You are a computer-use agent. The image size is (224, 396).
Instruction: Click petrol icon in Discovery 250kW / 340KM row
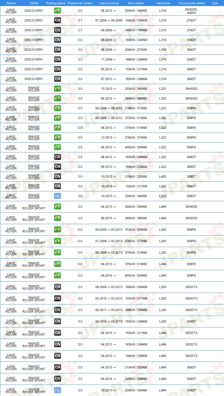click(58, 11)
